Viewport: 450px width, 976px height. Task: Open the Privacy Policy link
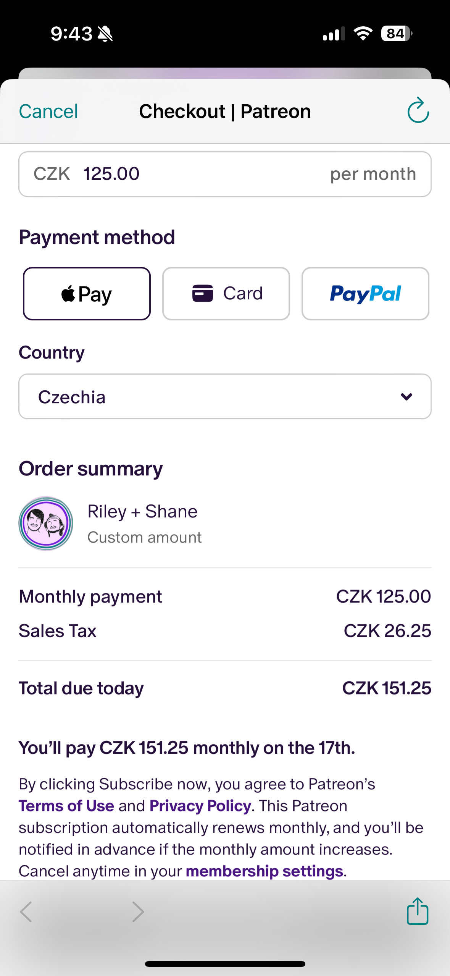coord(200,806)
